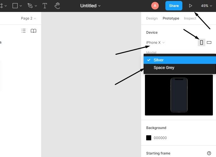Click the Present play icon
Viewport: 216px width, 157px height.
(x=191, y=6)
